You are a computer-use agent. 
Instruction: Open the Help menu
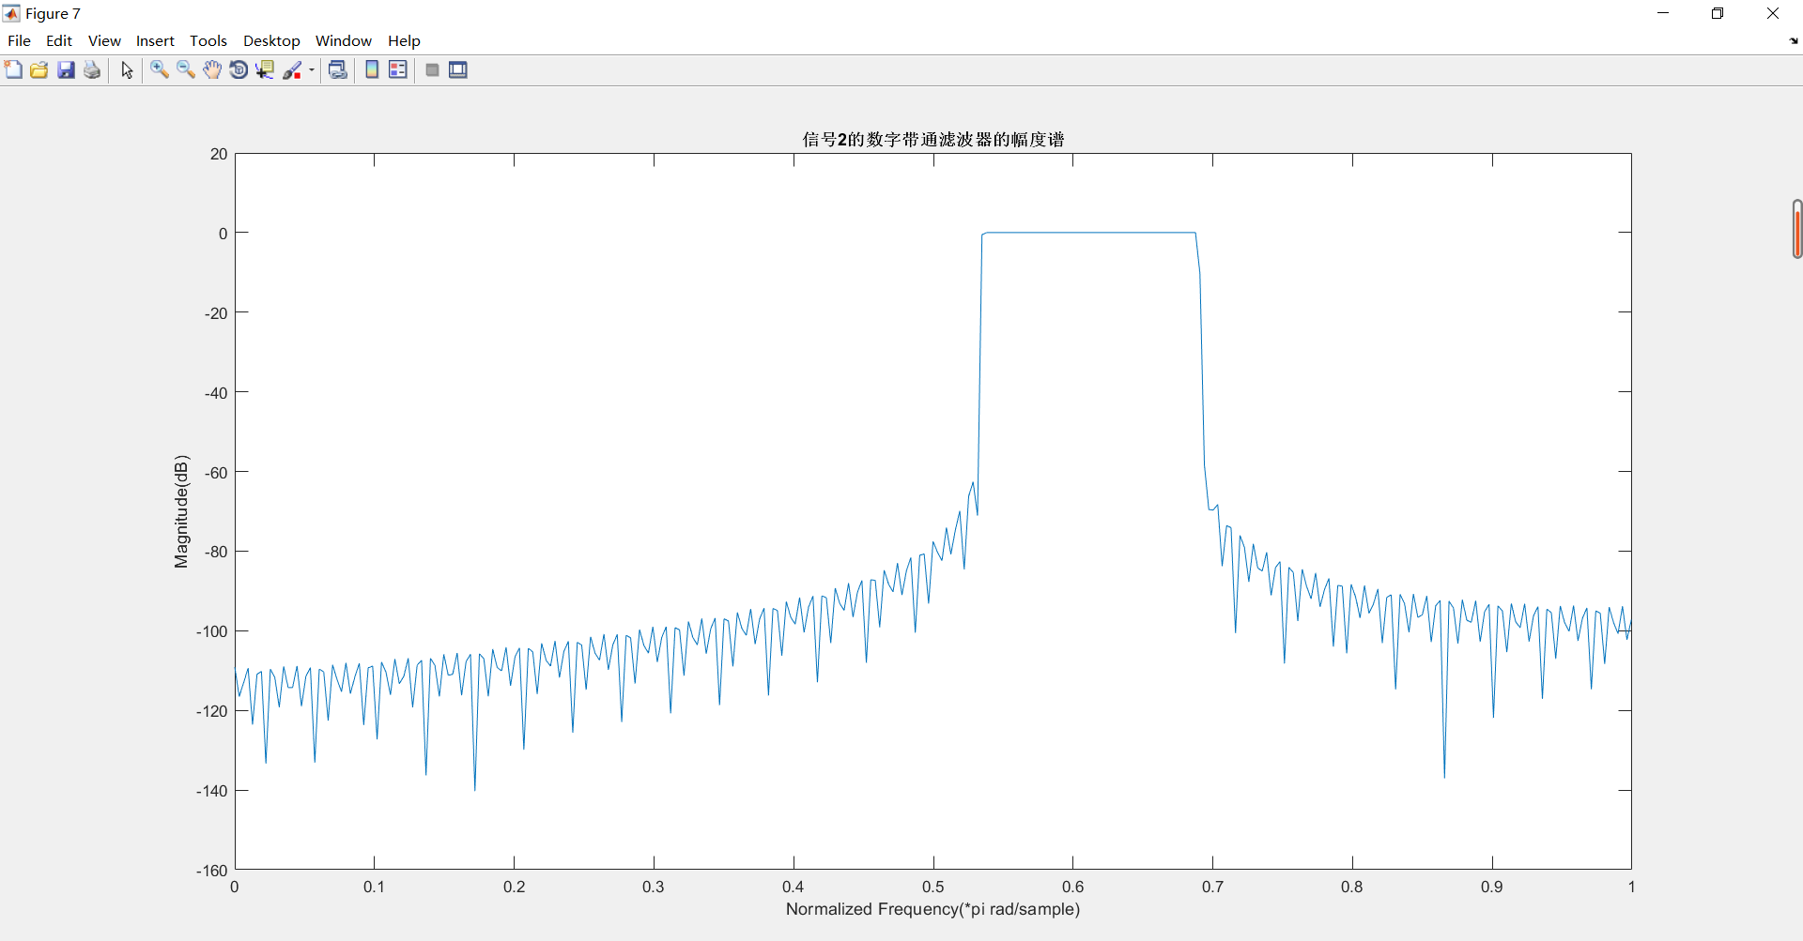pos(404,40)
